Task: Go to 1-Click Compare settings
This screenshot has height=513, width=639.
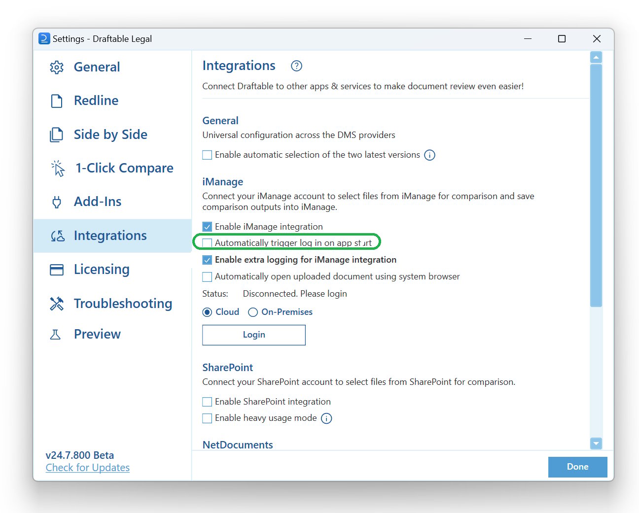Action: coord(112,168)
